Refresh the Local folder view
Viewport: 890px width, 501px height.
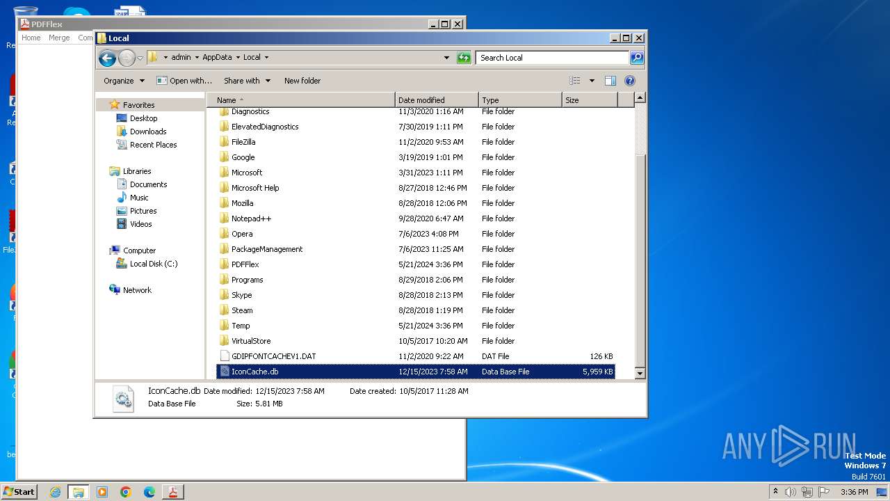(464, 58)
